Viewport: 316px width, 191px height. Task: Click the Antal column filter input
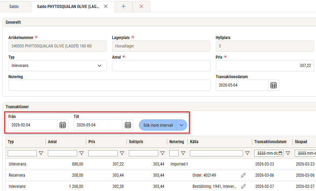(x=63, y=153)
